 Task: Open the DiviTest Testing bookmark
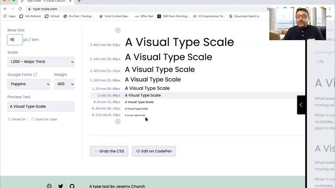79,16
